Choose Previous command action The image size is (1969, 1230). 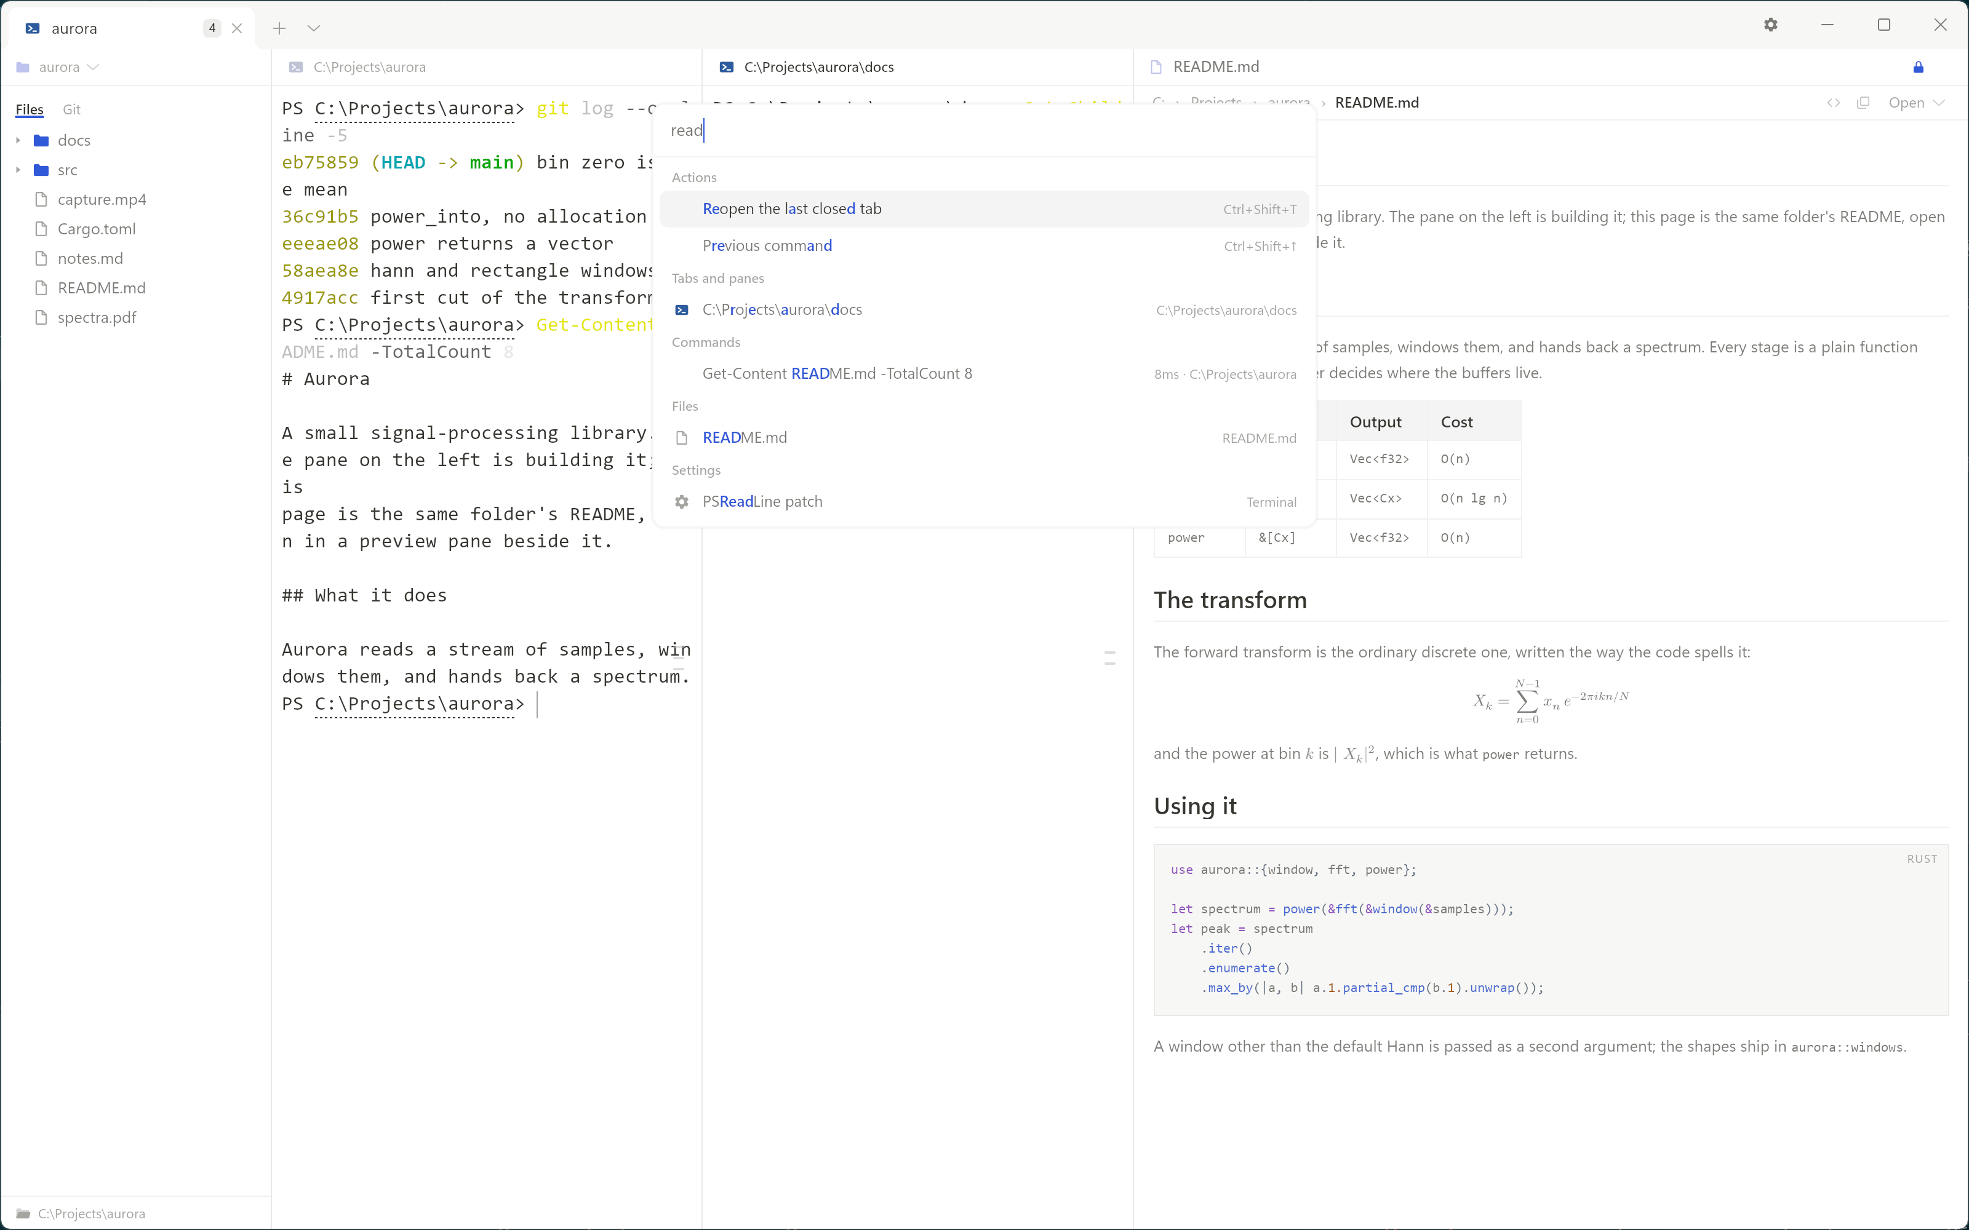tap(984, 245)
